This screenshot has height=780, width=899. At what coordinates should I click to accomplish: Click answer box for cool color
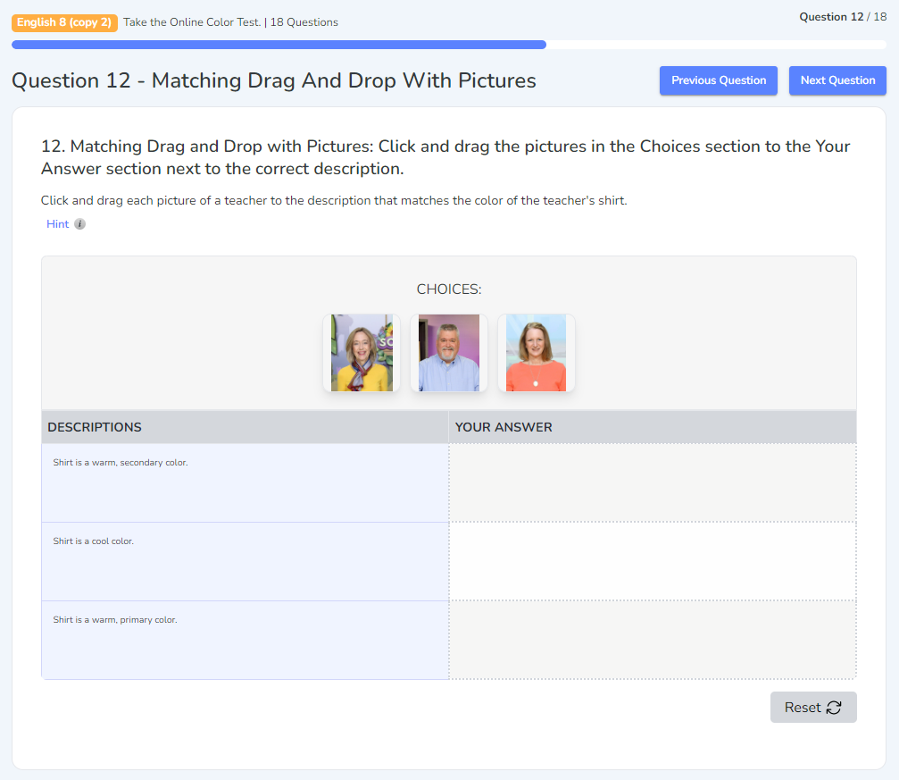click(x=653, y=561)
